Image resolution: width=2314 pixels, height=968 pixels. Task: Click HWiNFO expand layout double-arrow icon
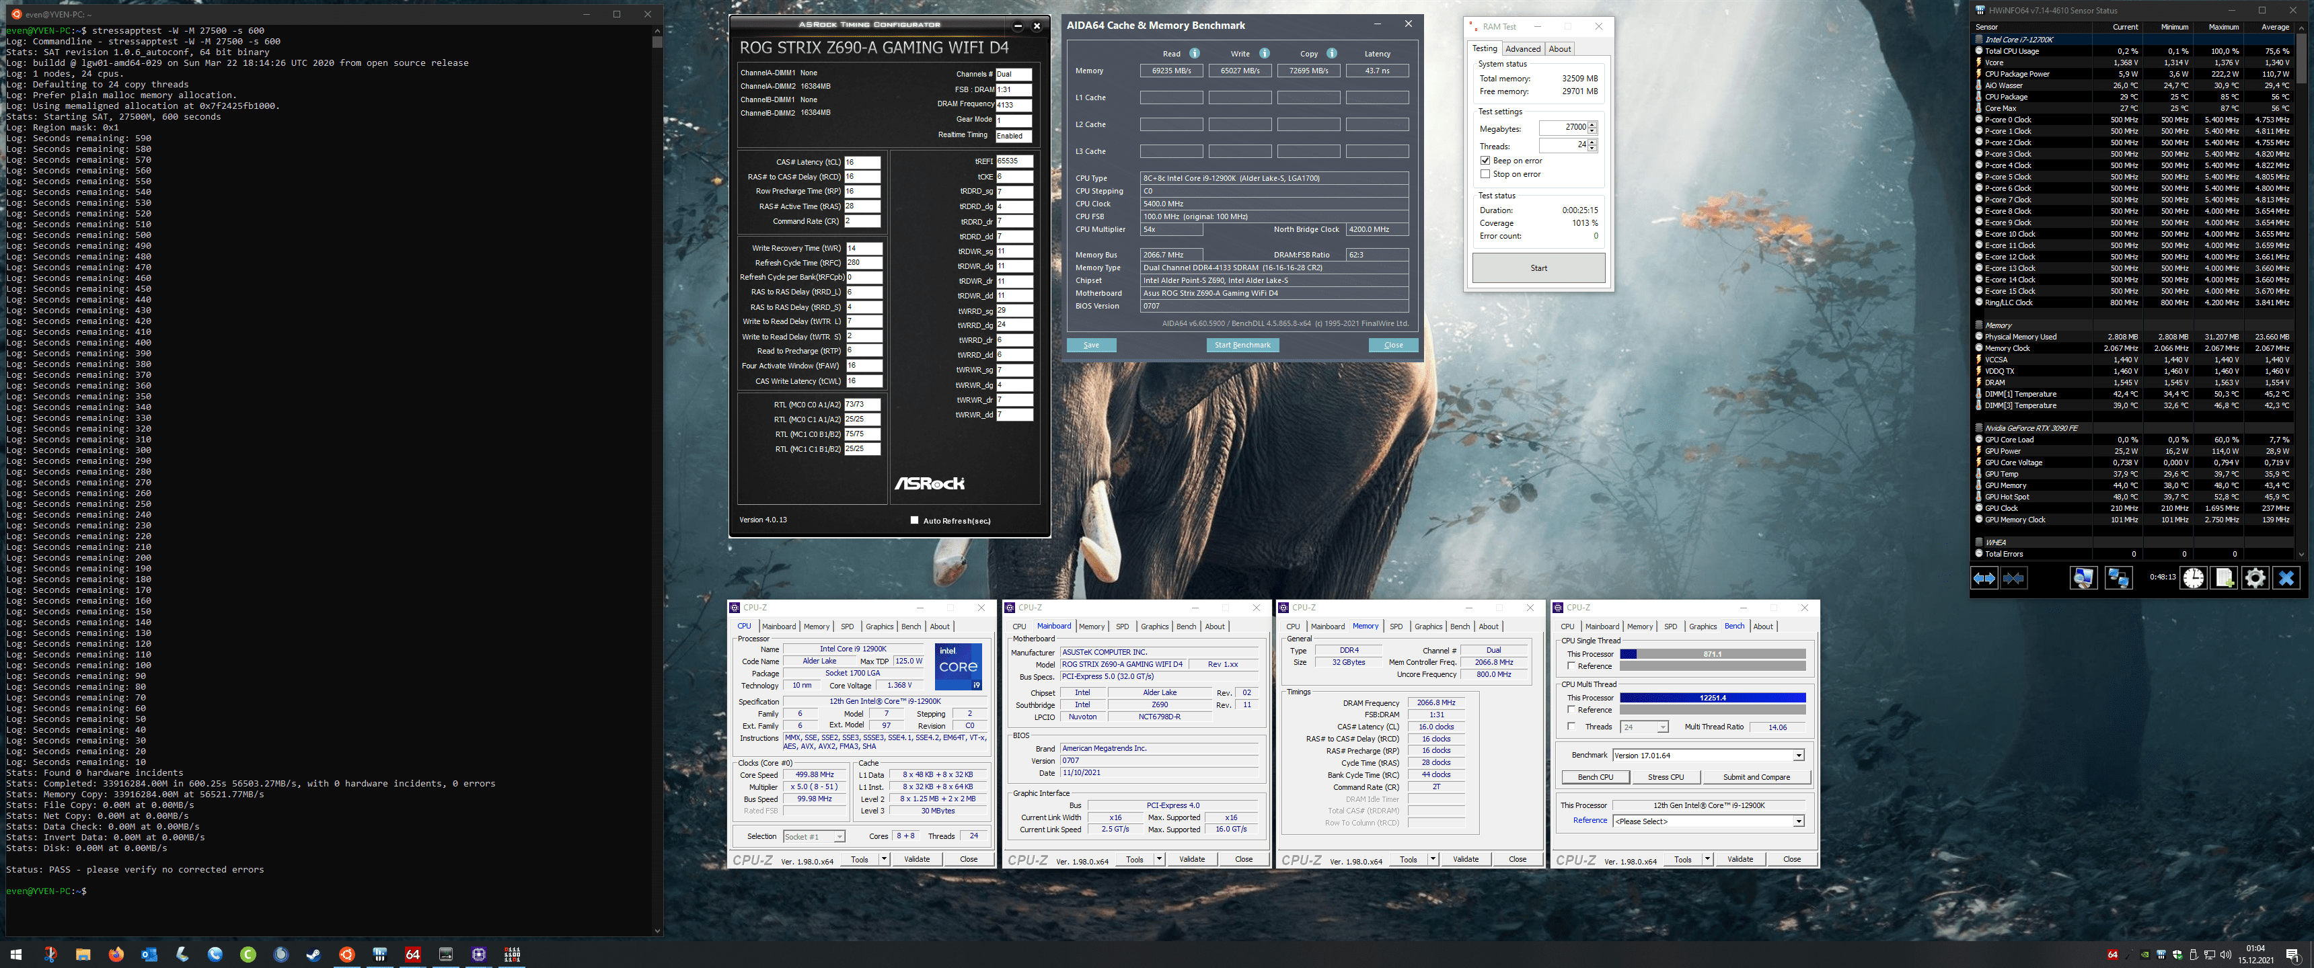point(1984,577)
